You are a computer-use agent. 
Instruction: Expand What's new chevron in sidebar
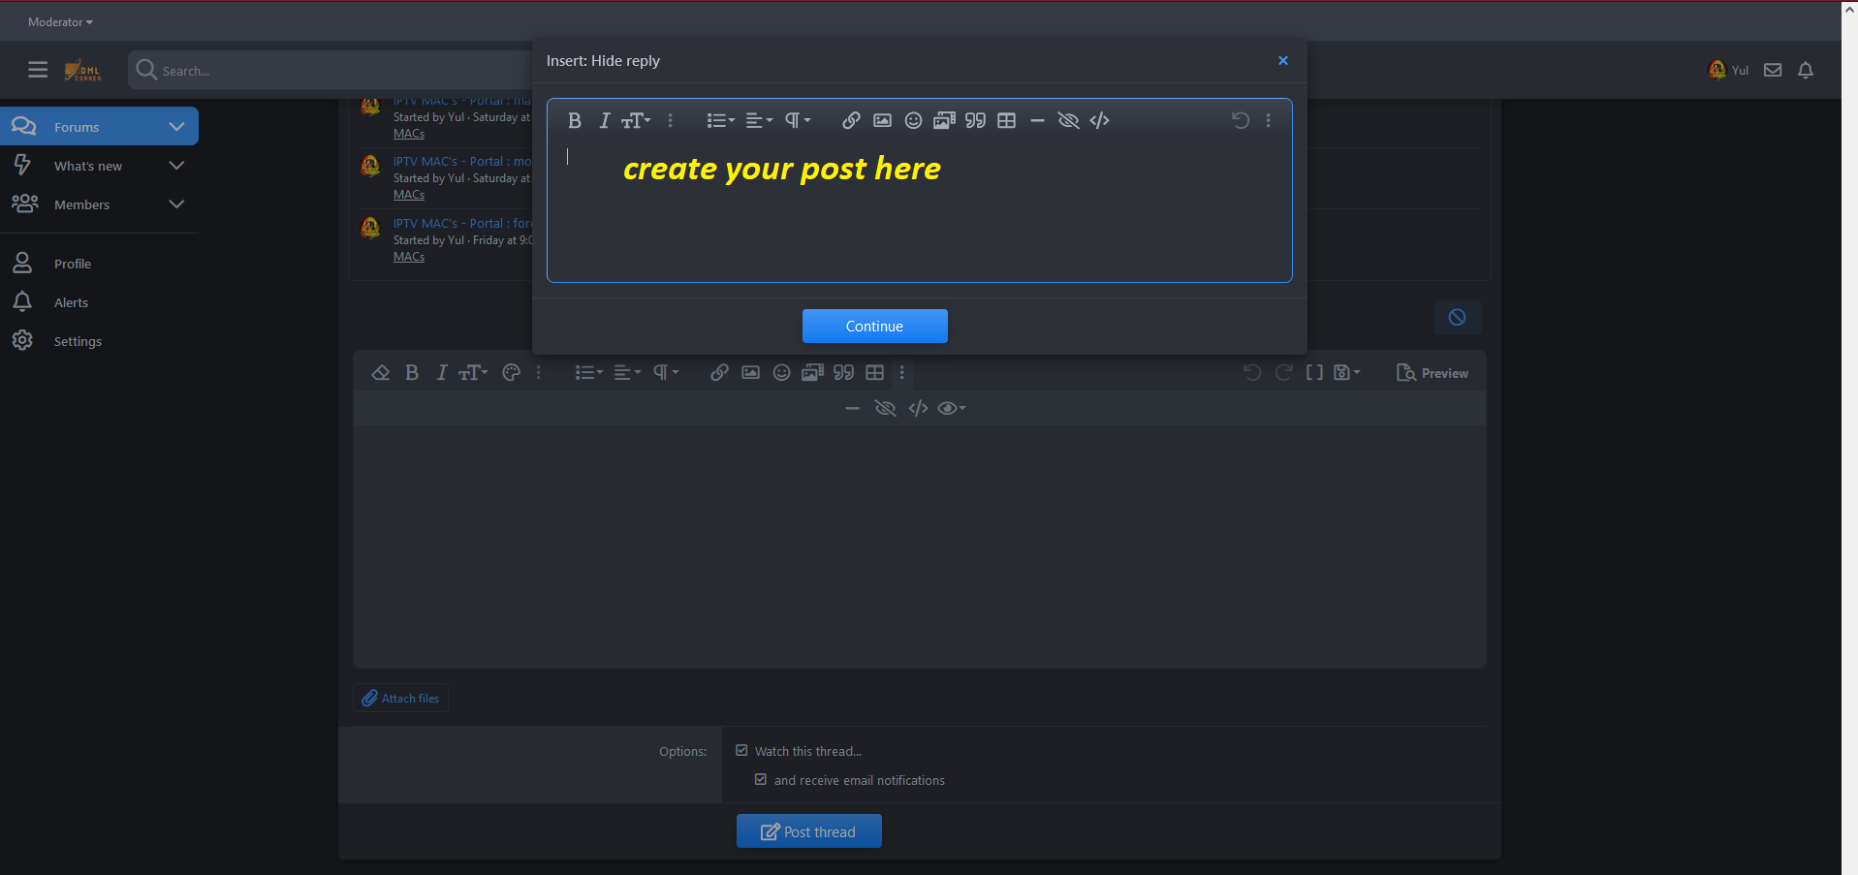point(176,166)
